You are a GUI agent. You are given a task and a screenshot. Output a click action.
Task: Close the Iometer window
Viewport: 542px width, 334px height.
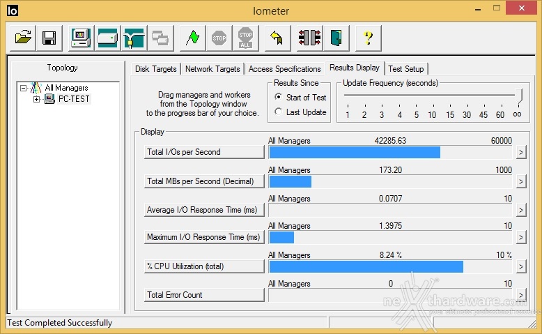click(x=522, y=8)
